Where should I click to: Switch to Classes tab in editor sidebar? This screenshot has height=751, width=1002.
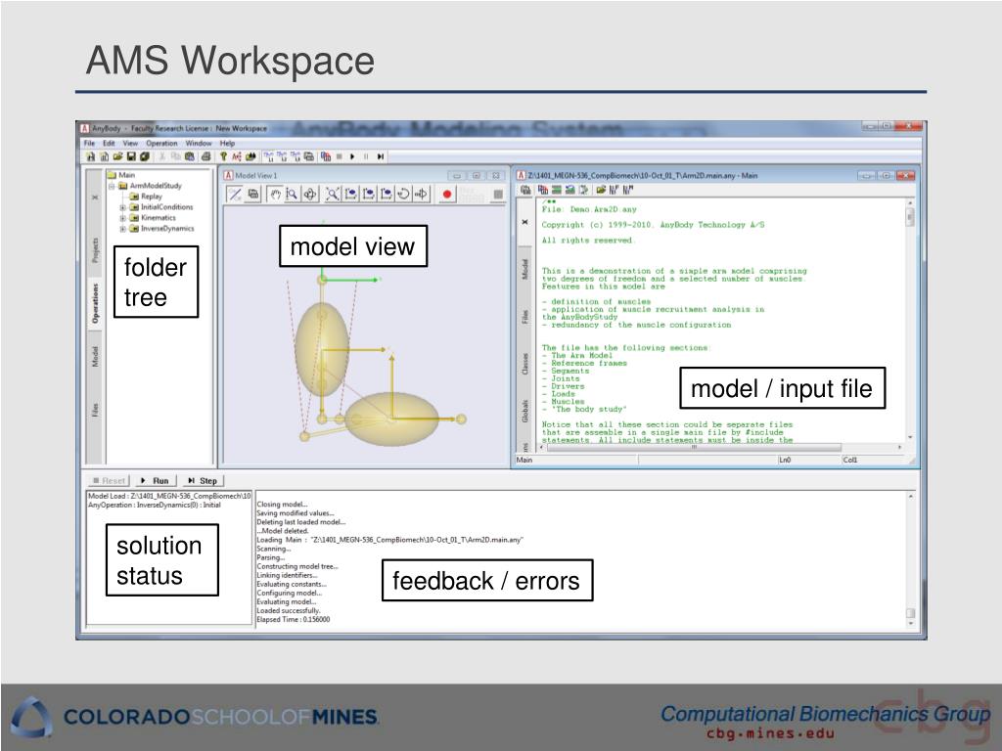(524, 364)
